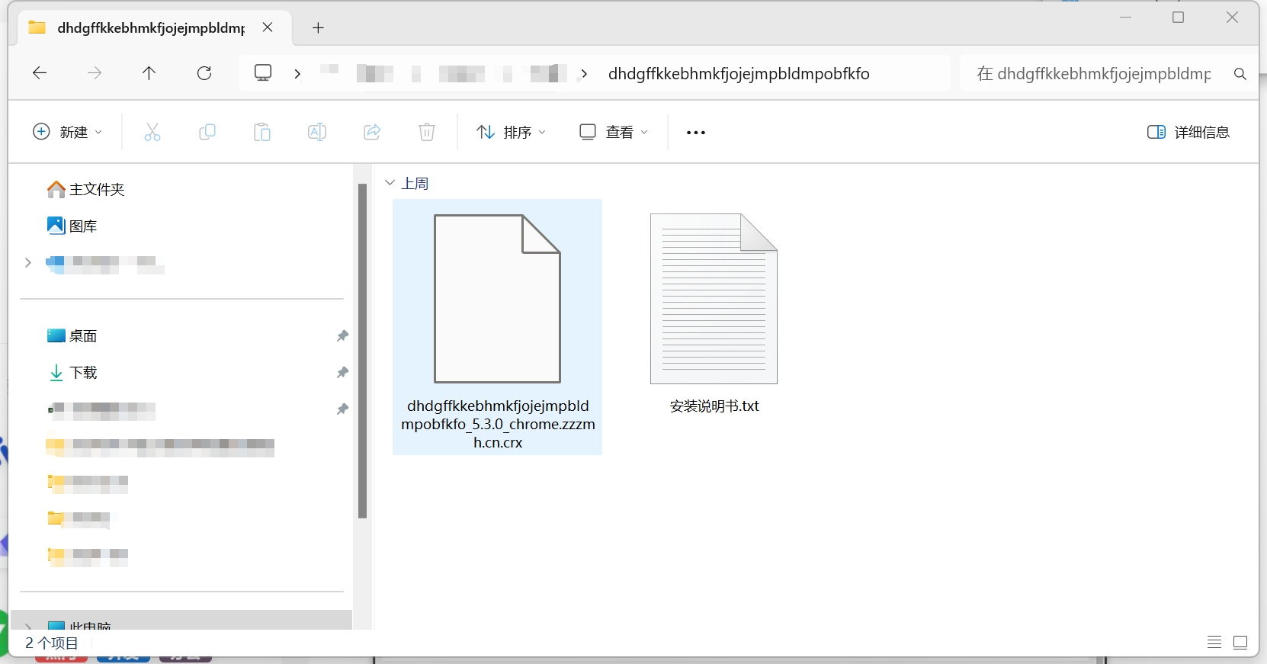Open the 查看 (View) dropdown
The height and width of the screenshot is (664, 1267).
pyautogui.click(x=614, y=132)
